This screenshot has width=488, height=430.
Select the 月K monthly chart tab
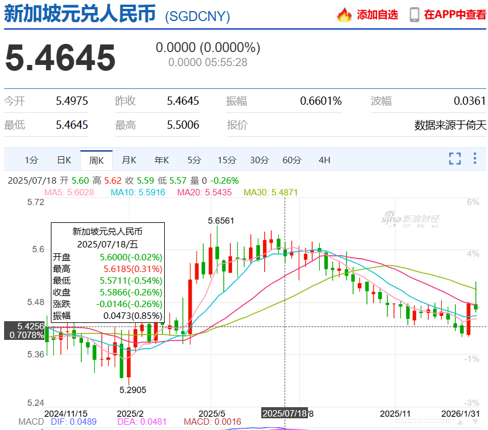129,160
